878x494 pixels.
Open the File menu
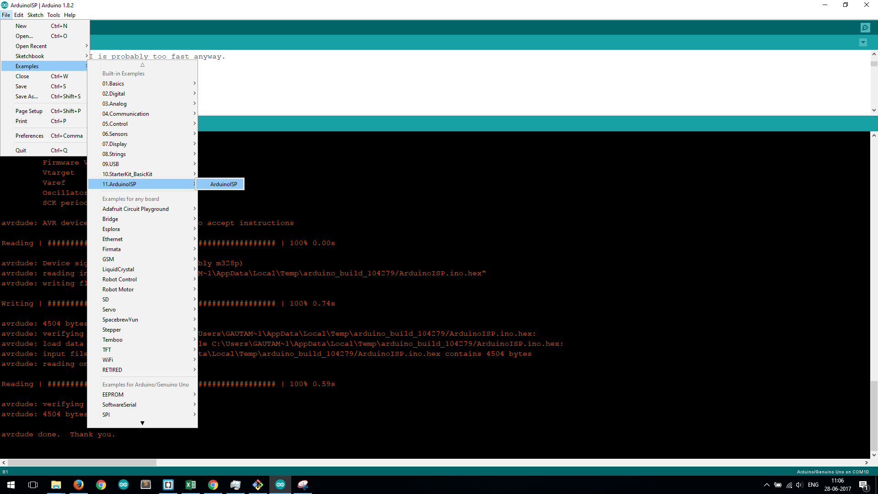6,15
